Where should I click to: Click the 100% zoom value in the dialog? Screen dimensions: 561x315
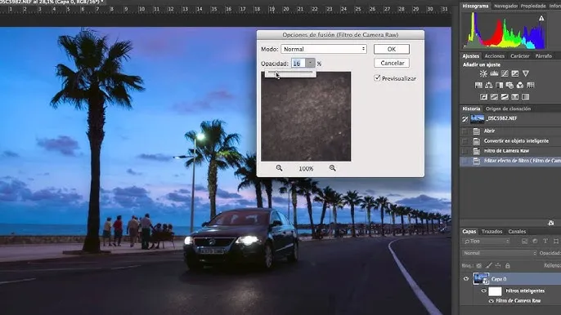(x=306, y=169)
